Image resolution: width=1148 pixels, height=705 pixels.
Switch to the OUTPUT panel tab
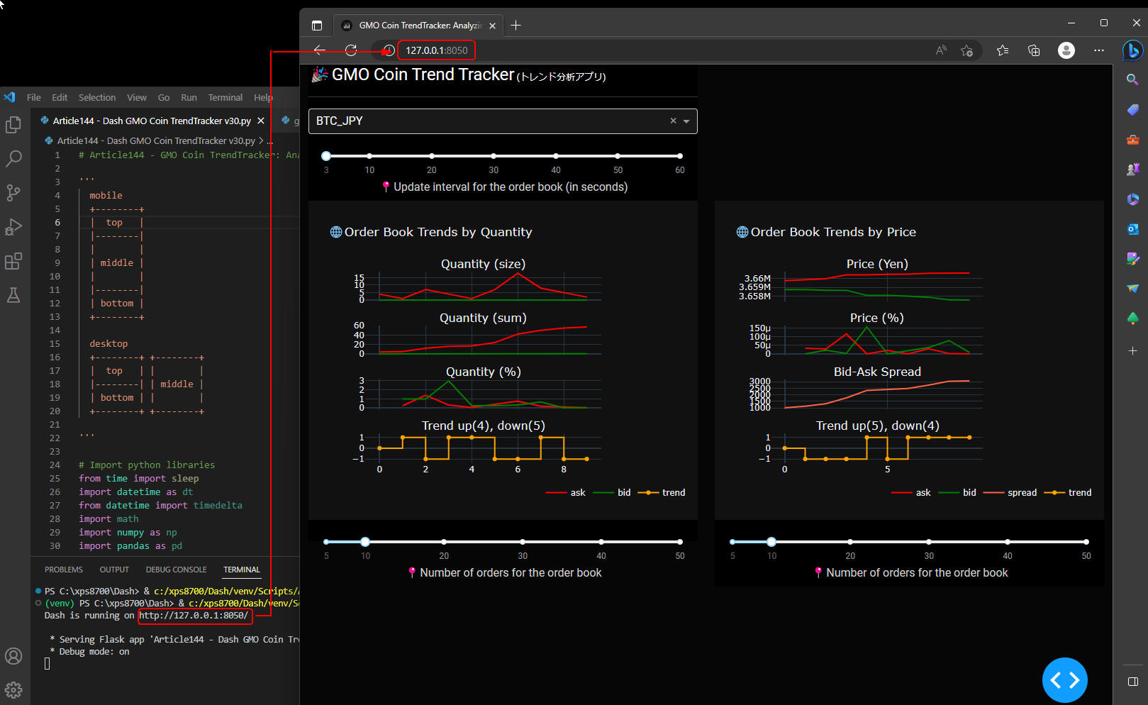(114, 570)
